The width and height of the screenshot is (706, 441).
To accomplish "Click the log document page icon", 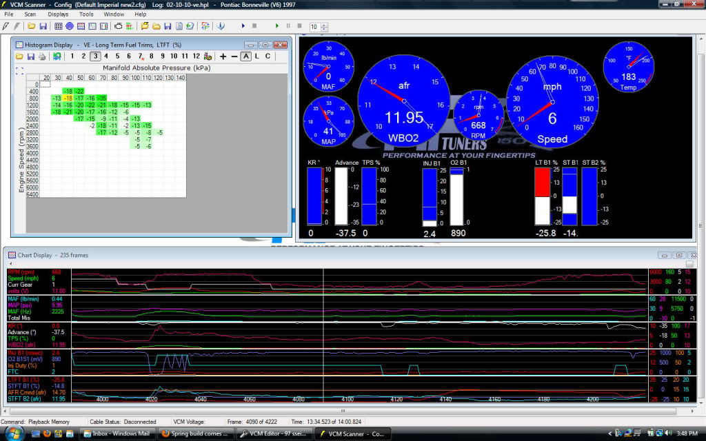I will click(179, 26).
